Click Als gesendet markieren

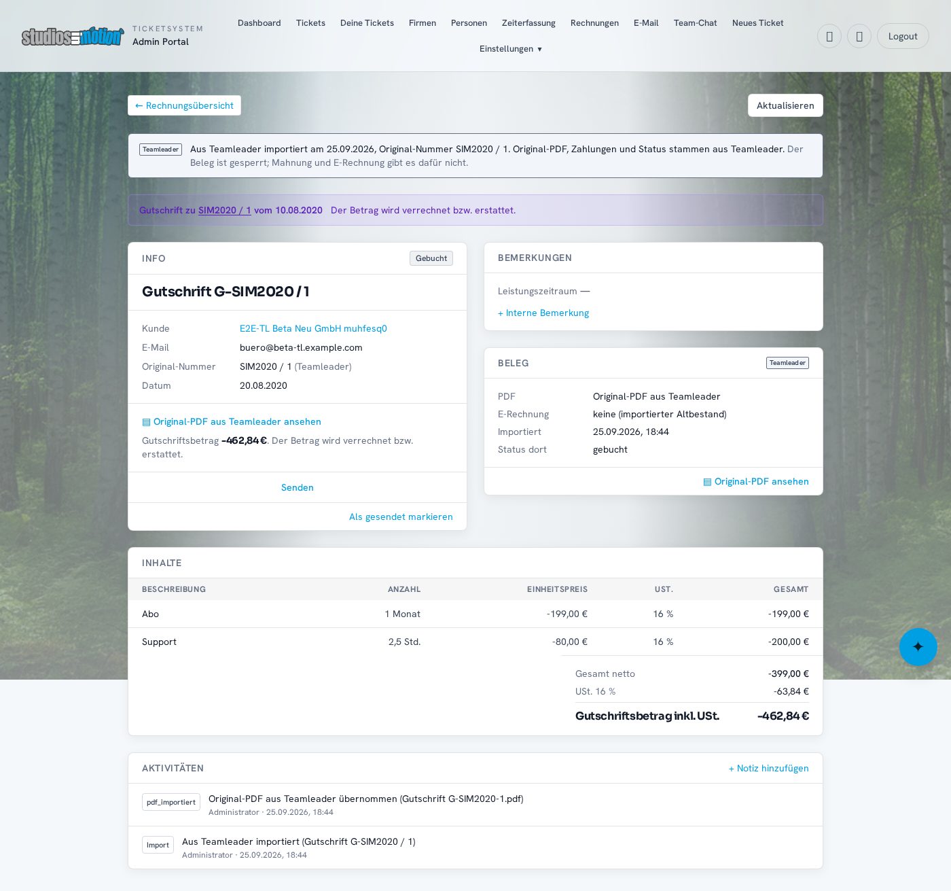click(401, 517)
